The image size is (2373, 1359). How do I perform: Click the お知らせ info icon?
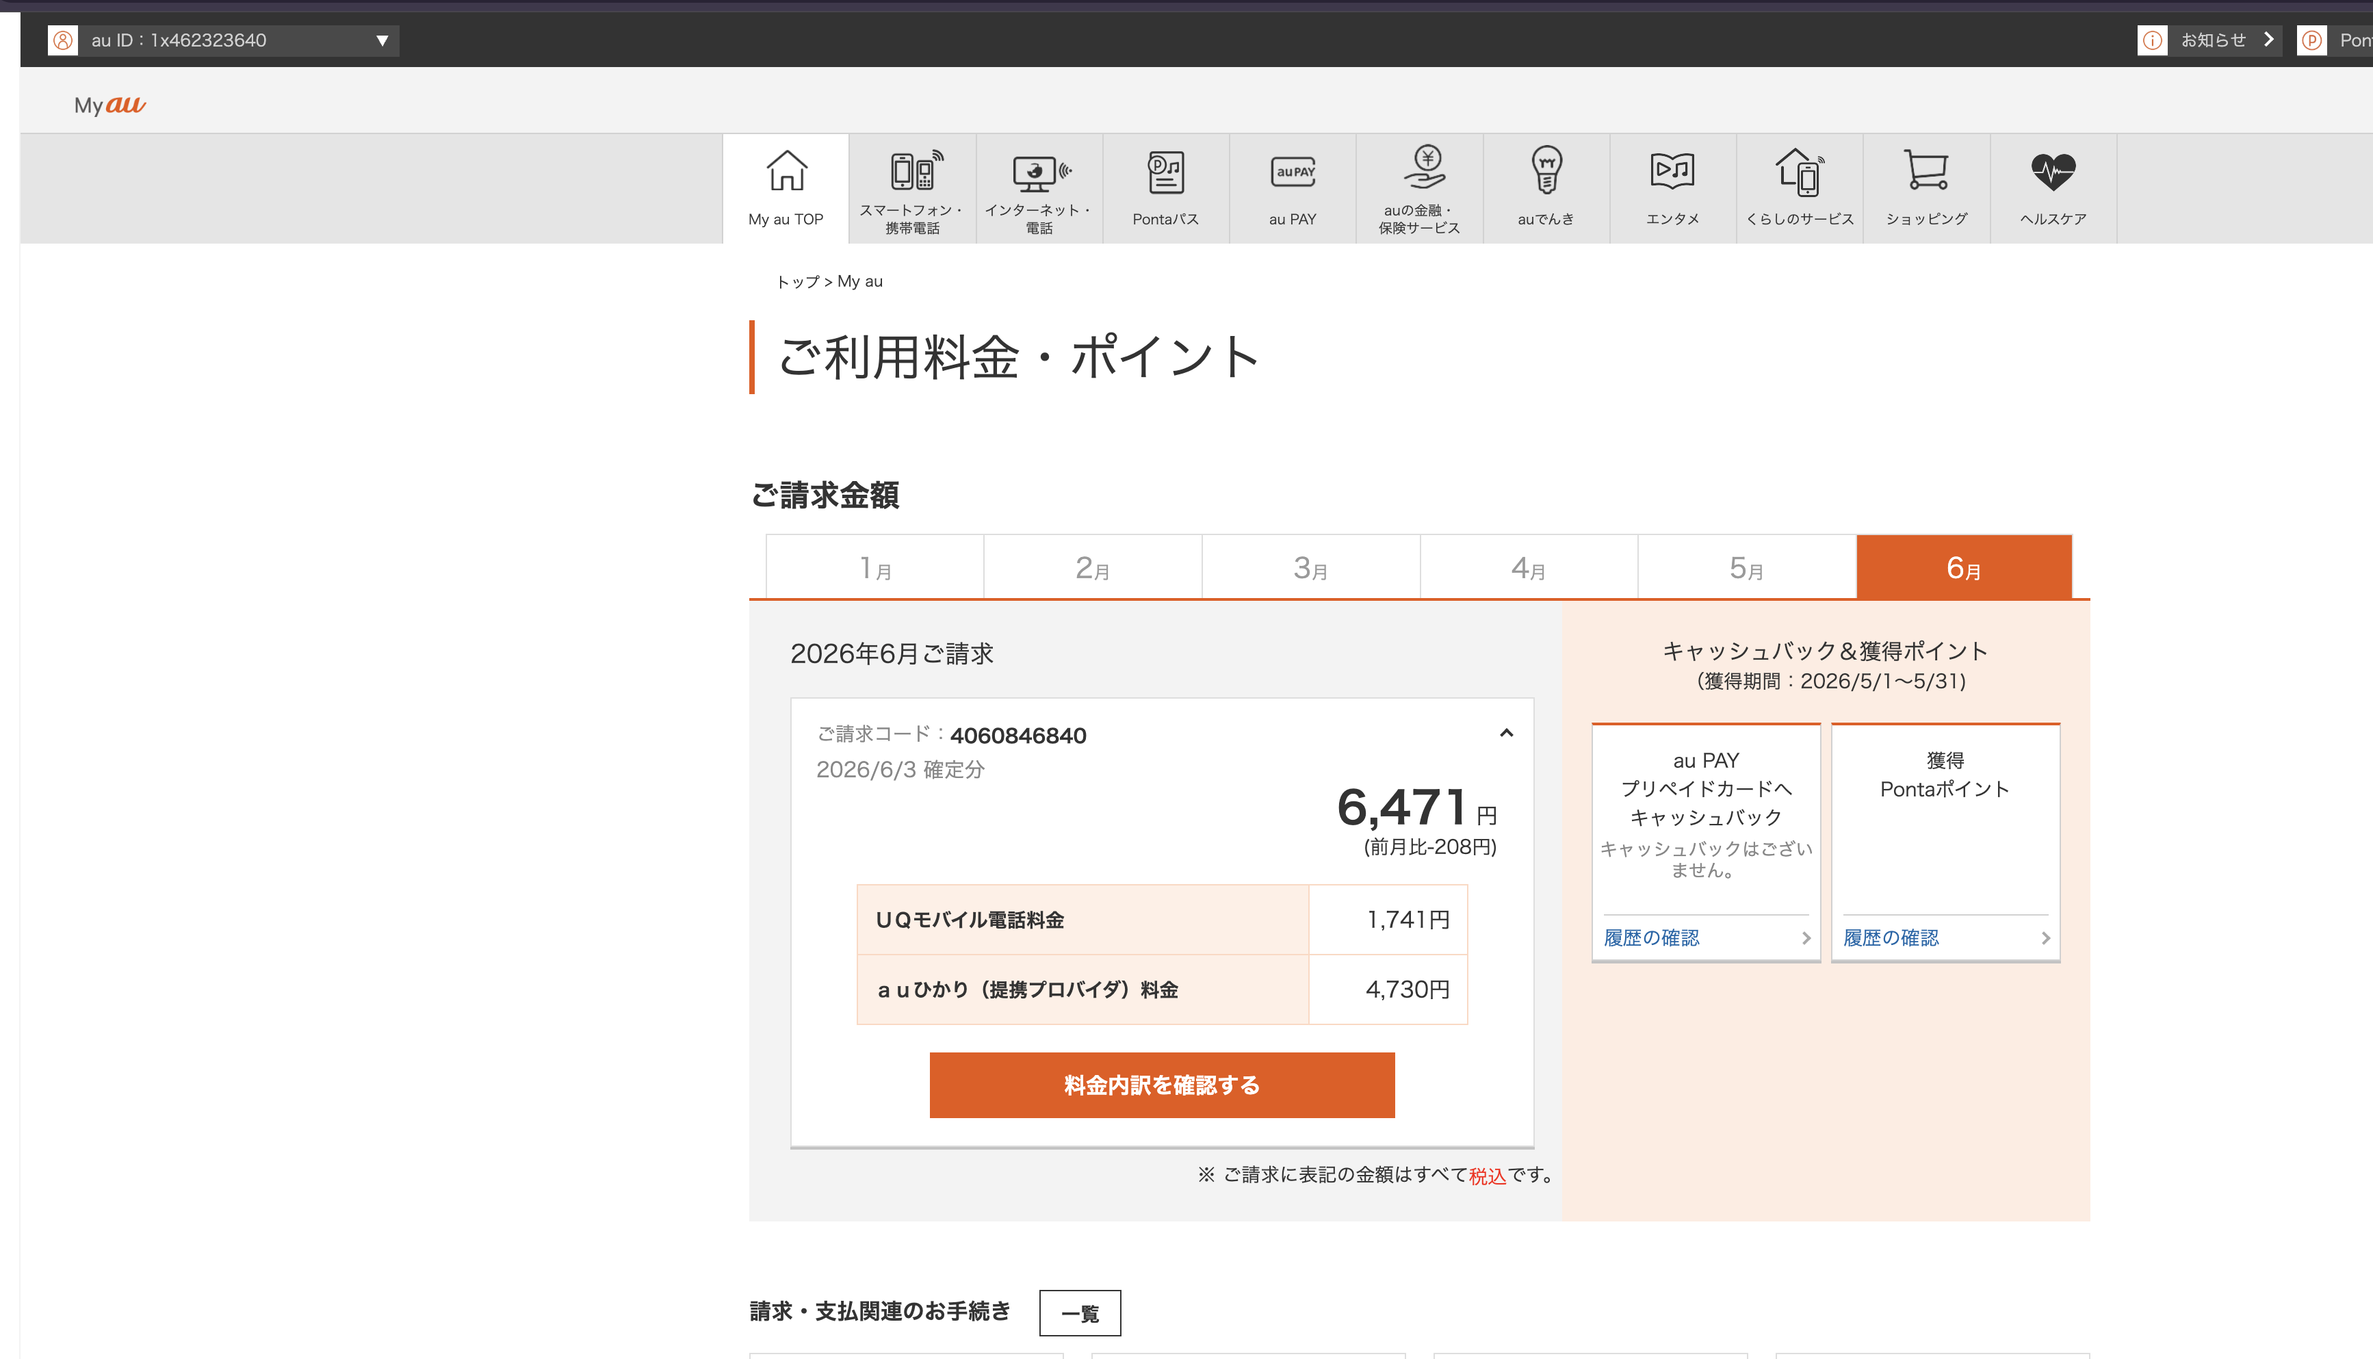click(x=2152, y=40)
